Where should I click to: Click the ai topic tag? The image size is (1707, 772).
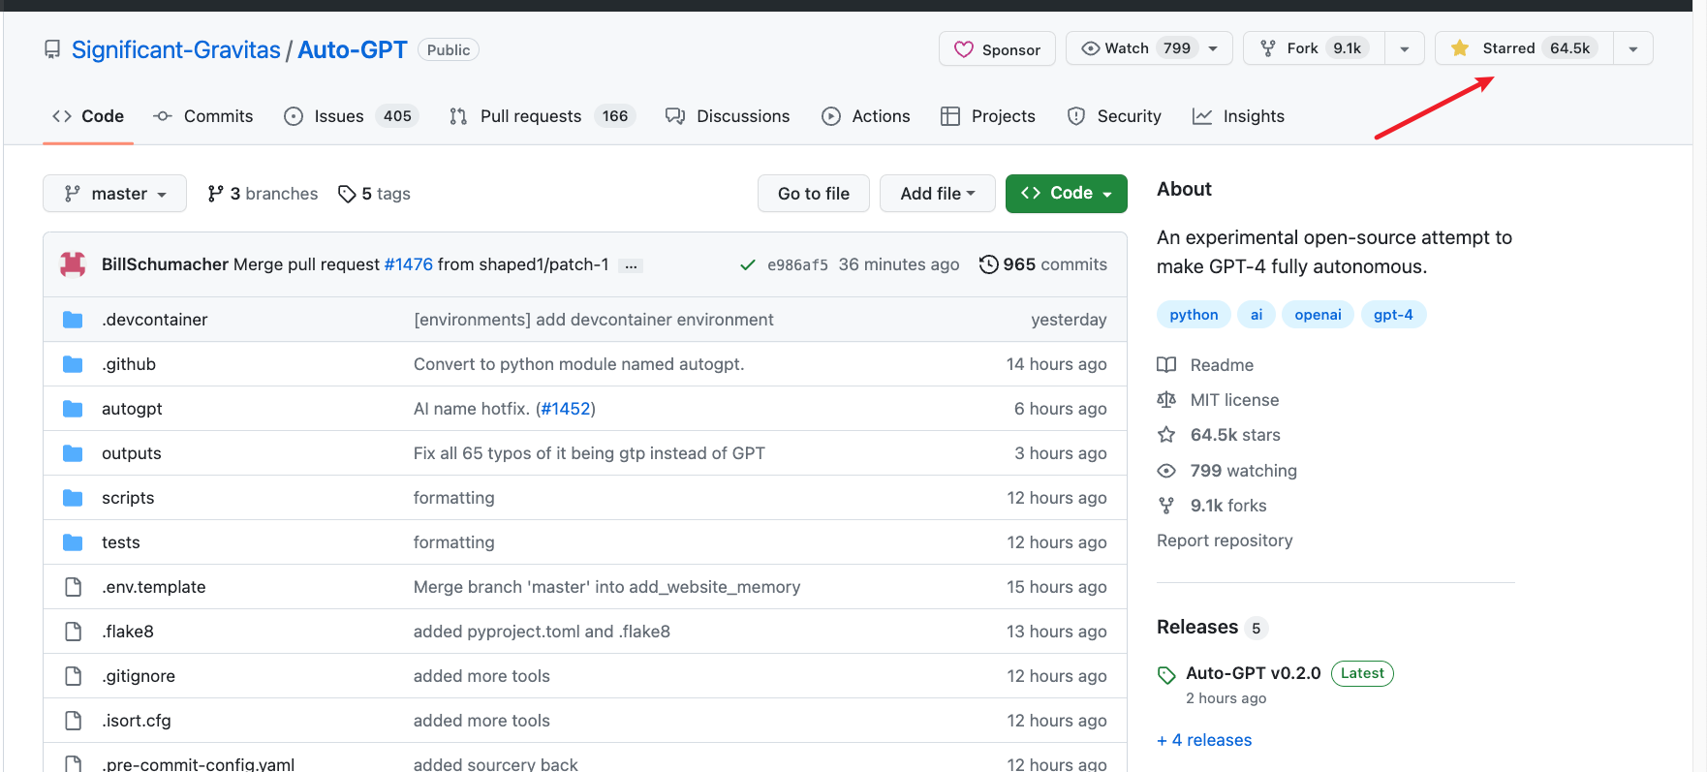(1257, 315)
